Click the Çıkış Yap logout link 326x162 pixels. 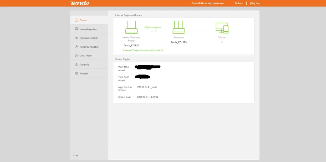tap(254, 3)
